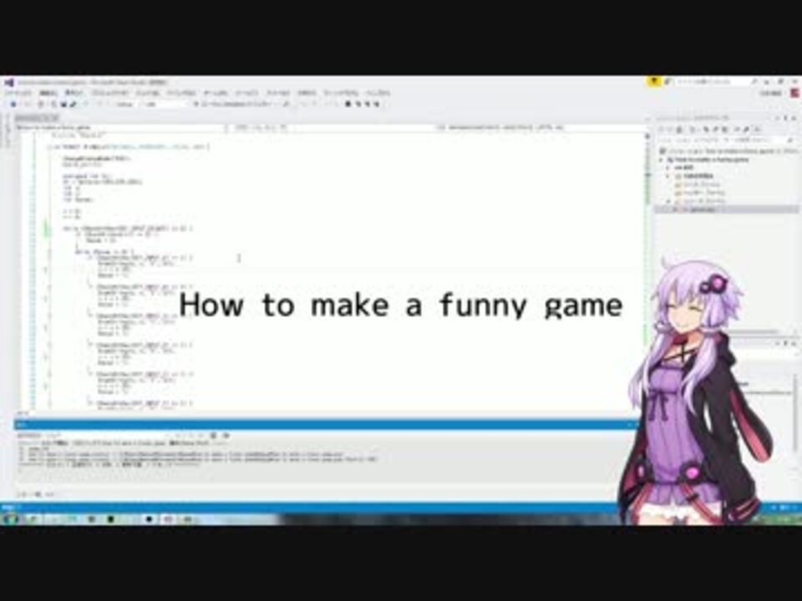Click the black circle taskbar icon
The height and width of the screenshot is (601, 802).
click(x=149, y=519)
